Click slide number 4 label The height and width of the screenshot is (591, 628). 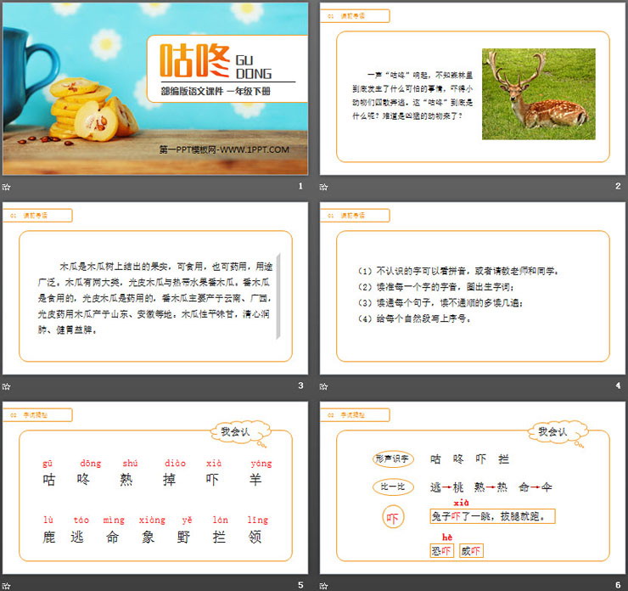(x=618, y=386)
